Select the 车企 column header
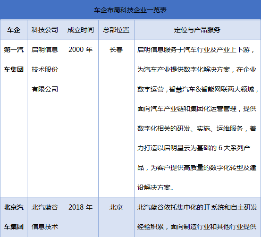 (x=14, y=30)
